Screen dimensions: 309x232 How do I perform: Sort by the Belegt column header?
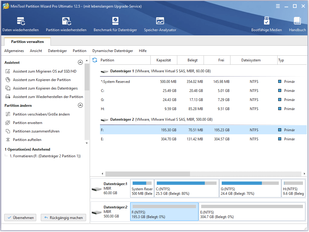[190, 60]
